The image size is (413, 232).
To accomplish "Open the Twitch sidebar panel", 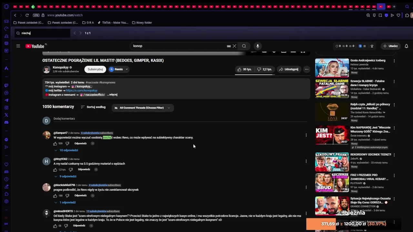I will click(x=6, y=85).
